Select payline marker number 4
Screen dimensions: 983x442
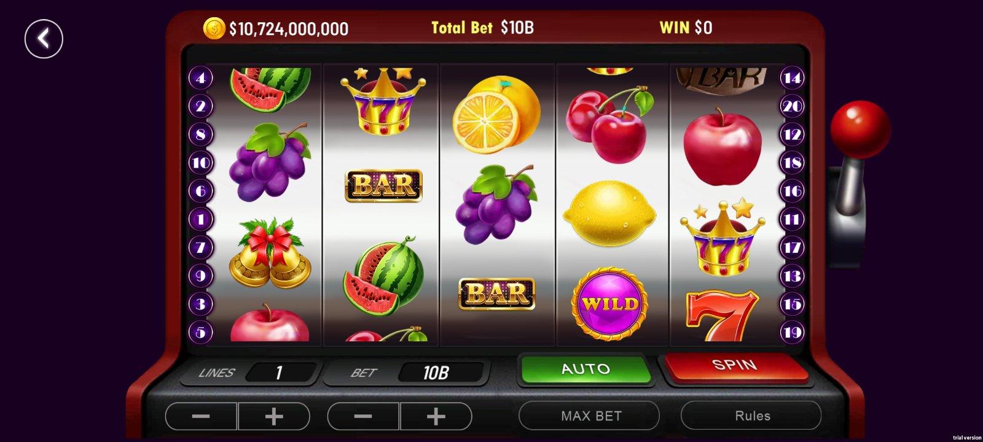[200, 78]
